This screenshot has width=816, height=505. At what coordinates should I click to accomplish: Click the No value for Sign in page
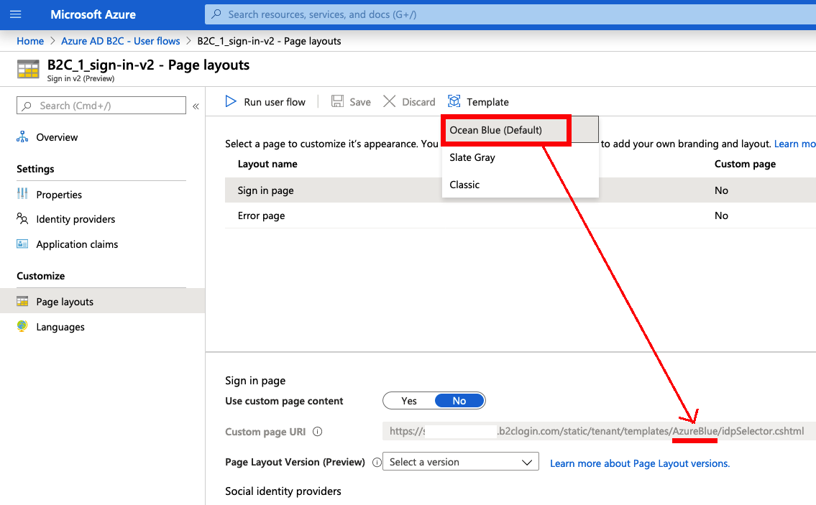point(721,190)
